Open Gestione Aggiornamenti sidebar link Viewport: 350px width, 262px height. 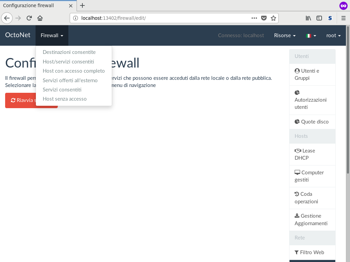click(312, 220)
